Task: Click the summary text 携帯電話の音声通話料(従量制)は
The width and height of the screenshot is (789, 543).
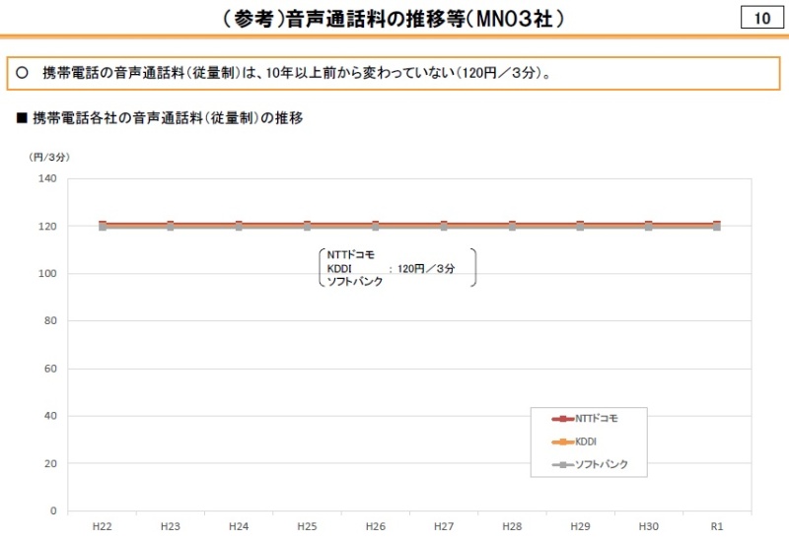Action: click(x=150, y=73)
